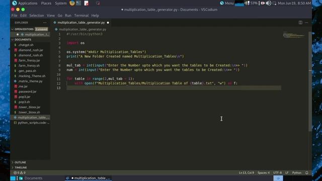
Task: Switch to Documents window in bottom taskbar
Action: coord(31,178)
